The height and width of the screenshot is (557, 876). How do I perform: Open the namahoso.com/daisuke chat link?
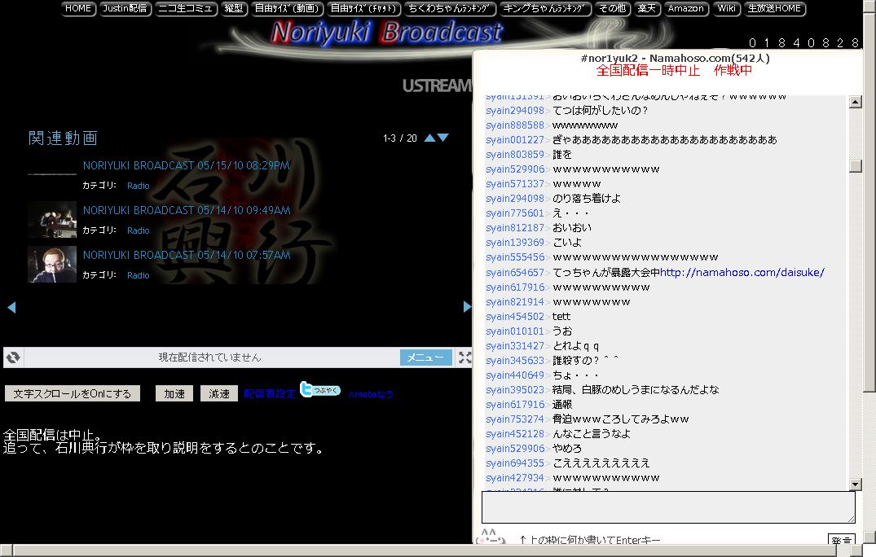click(742, 272)
